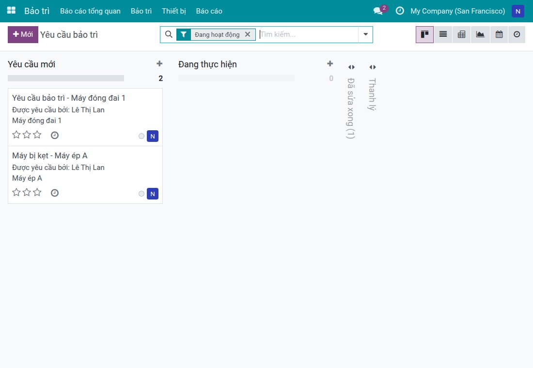This screenshot has width=533, height=368.
Task: Click the filter funnel icon
Action: (184, 35)
